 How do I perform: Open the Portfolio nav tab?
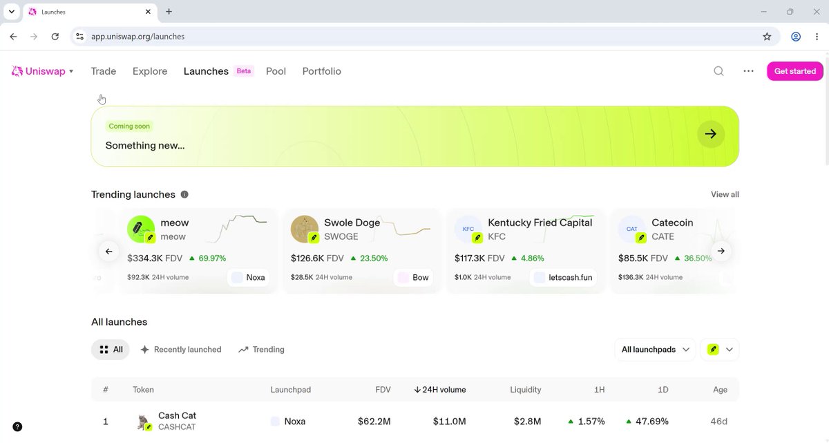tap(322, 71)
